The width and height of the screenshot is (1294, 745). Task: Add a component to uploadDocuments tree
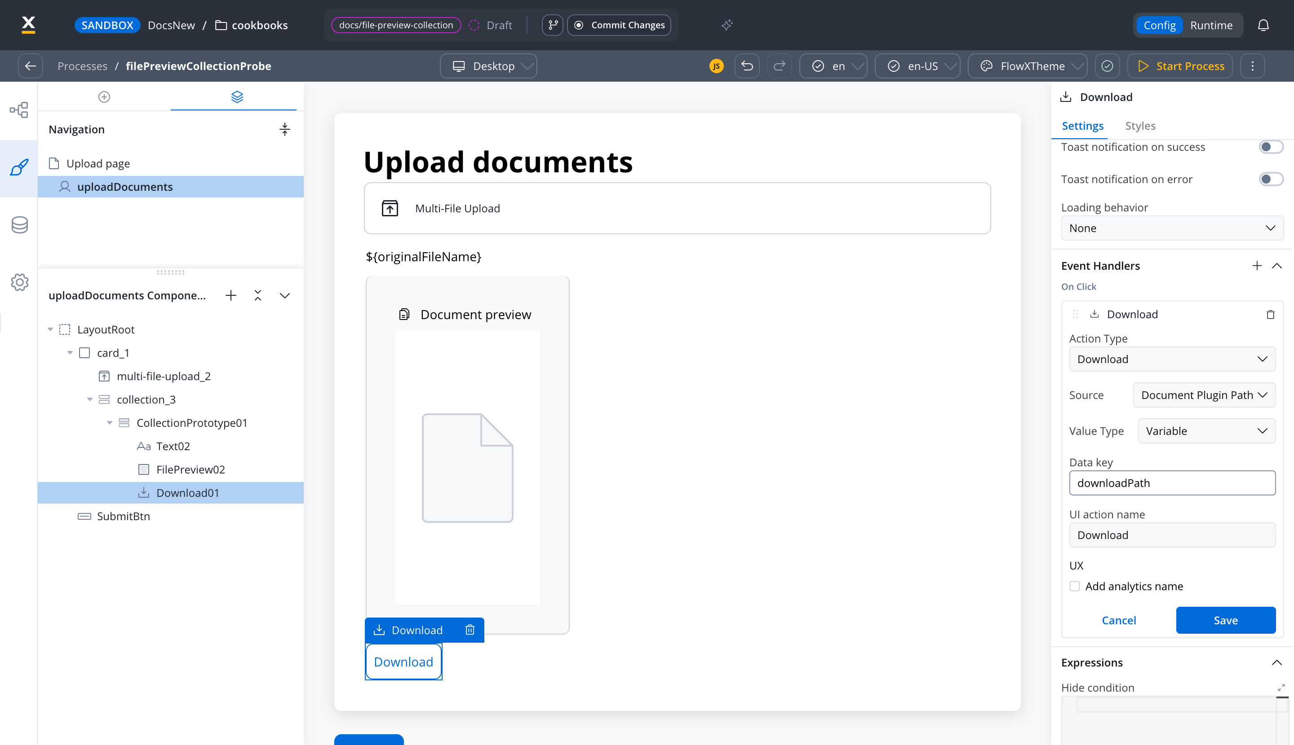coord(231,295)
